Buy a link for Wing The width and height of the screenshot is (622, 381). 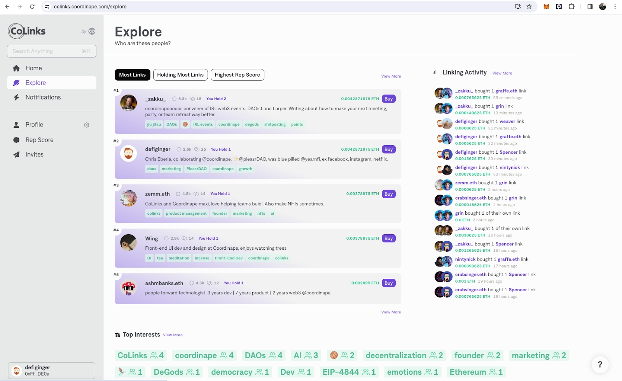tap(389, 238)
